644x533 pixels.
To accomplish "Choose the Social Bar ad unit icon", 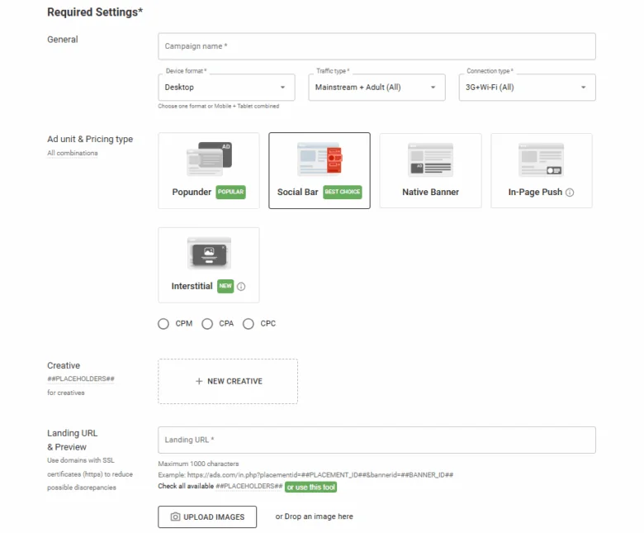I will [319, 159].
